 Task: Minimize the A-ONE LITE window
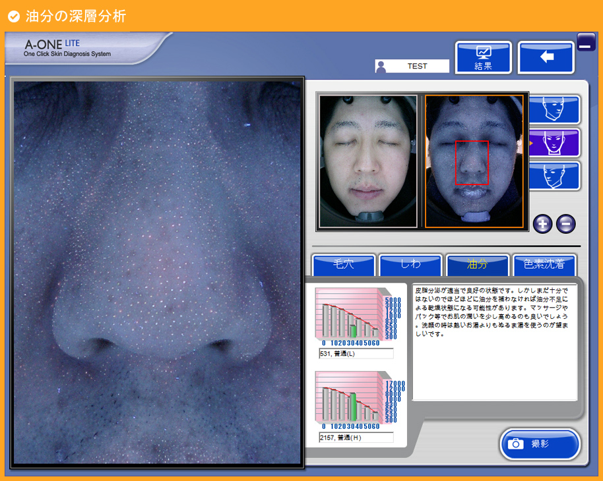pyautogui.click(x=586, y=42)
